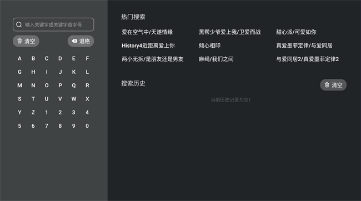The width and height of the screenshot is (361, 201).
Task: Select letter G on the keyboard
Action: point(19,72)
